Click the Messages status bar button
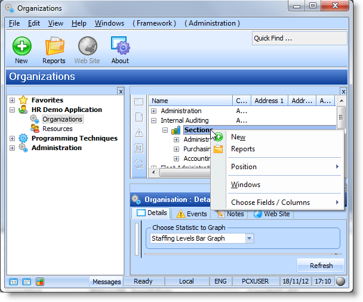 pos(106,282)
